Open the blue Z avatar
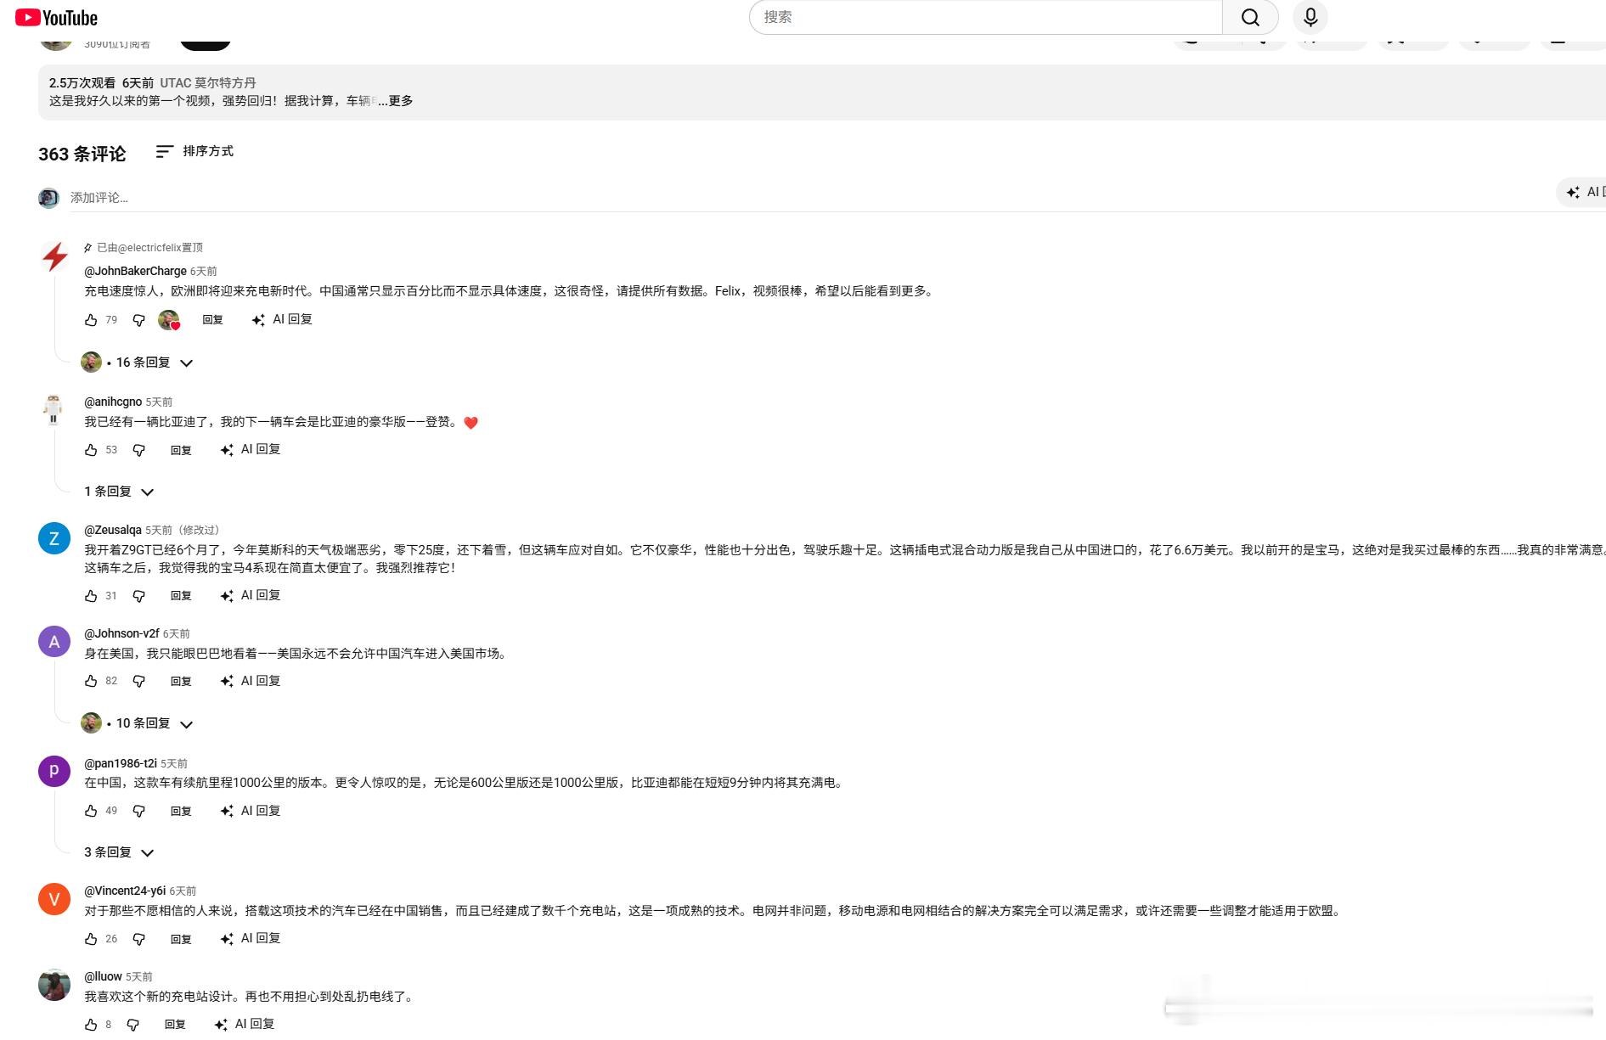The height and width of the screenshot is (1040, 1606). [54, 538]
